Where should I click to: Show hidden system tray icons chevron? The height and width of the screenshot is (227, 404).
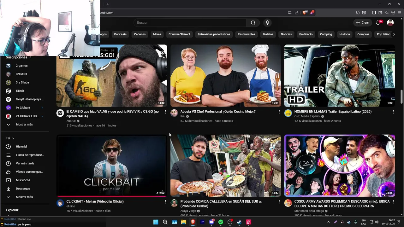click(329, 222)
